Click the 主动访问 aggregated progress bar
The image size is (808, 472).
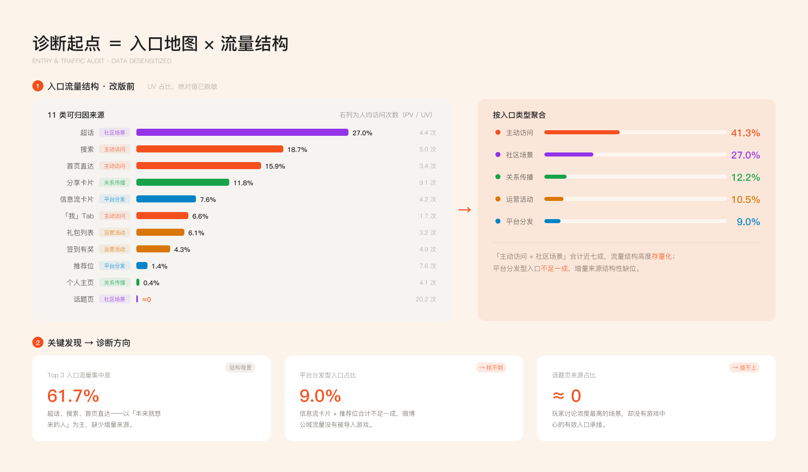(x=635, y=132)
